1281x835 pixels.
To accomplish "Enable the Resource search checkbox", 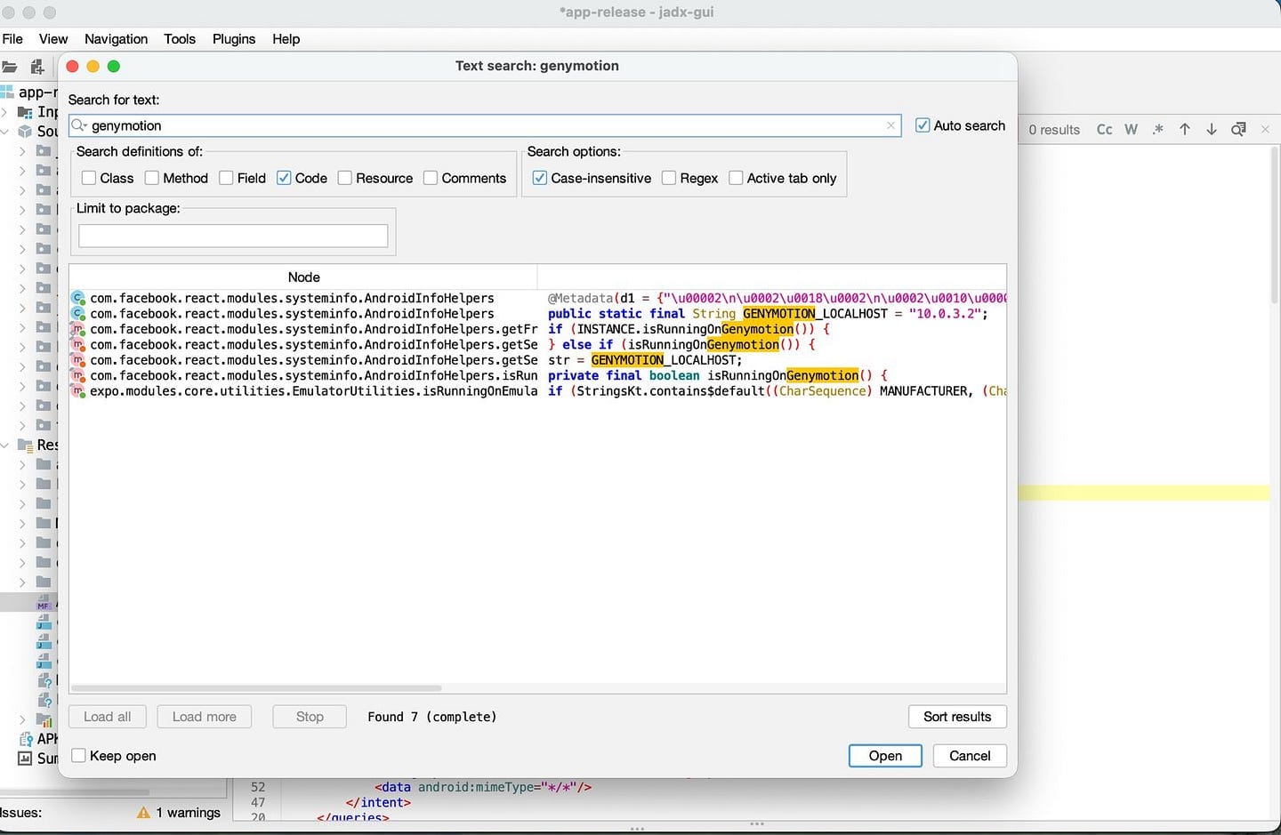I will pos(345,178).
